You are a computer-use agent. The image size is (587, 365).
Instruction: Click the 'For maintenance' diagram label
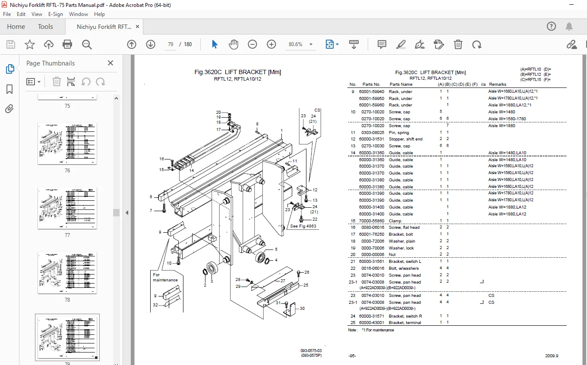click(x=165, y=277)
